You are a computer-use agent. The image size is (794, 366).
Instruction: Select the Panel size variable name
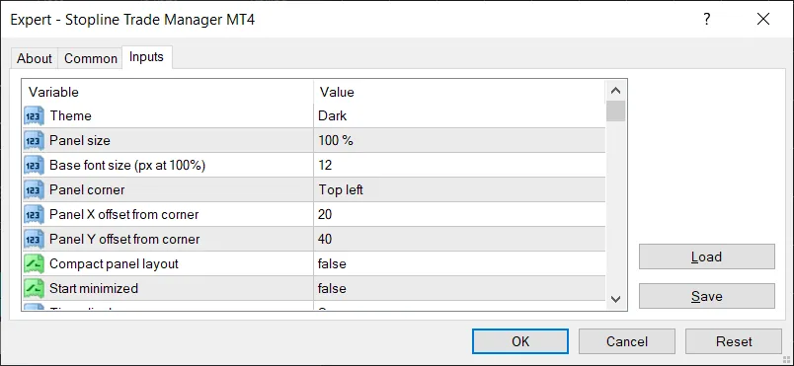point(80,140)
